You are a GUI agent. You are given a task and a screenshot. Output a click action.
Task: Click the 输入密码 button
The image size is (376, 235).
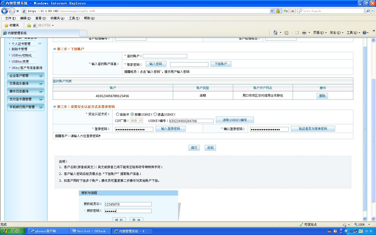pos(156,64)
